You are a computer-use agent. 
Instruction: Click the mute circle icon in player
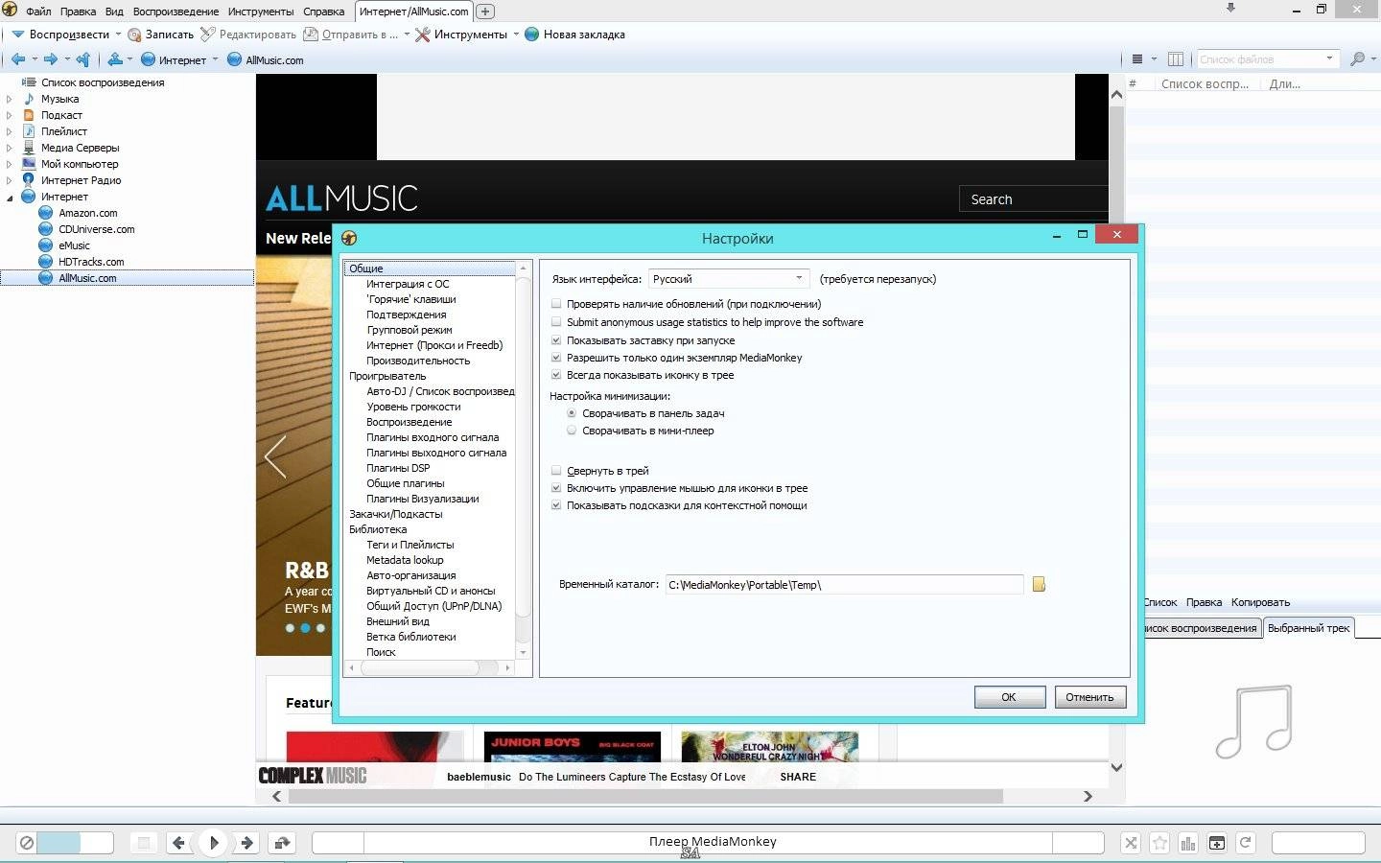[x=27, y=843]
